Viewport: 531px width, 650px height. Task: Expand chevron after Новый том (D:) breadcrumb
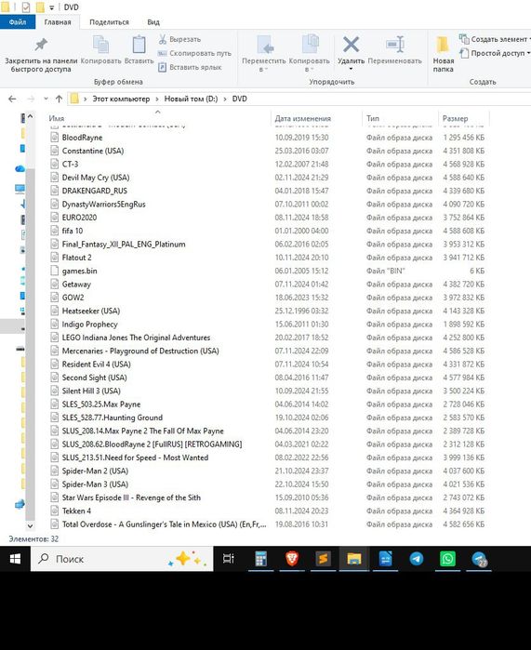pos(225,99)
